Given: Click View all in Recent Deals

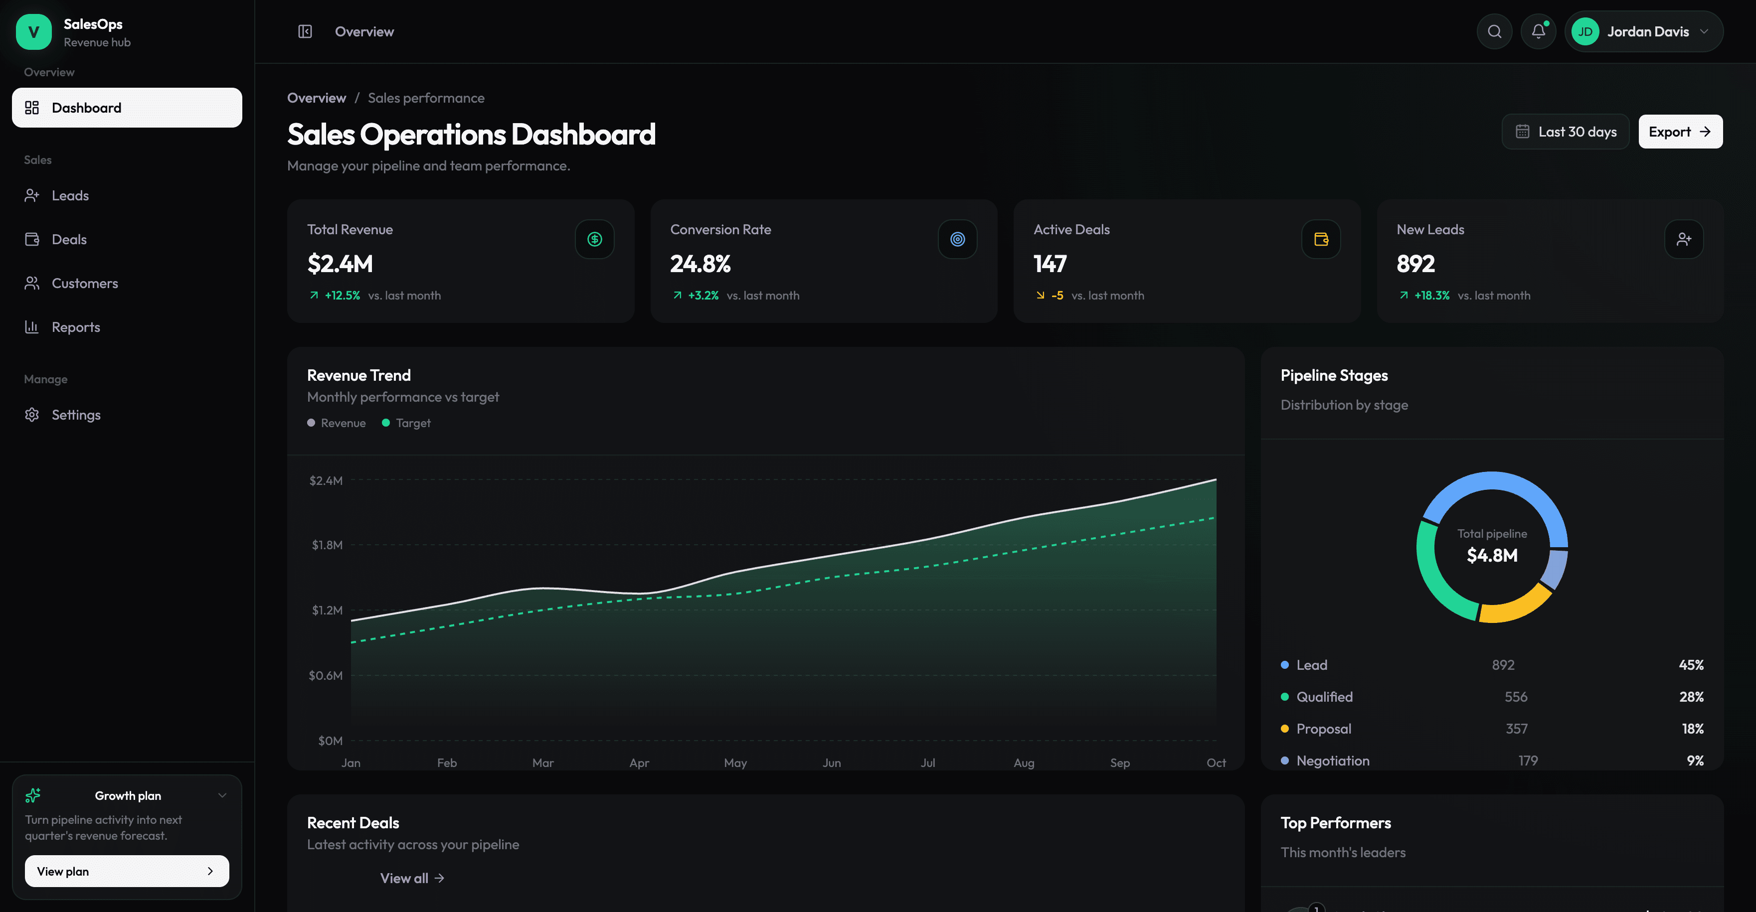Looking at the screenshot, I should [x=412, y=878].
